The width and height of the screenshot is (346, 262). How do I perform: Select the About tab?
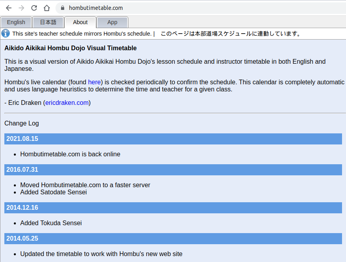pyautogui.click(x=80, y=22)
